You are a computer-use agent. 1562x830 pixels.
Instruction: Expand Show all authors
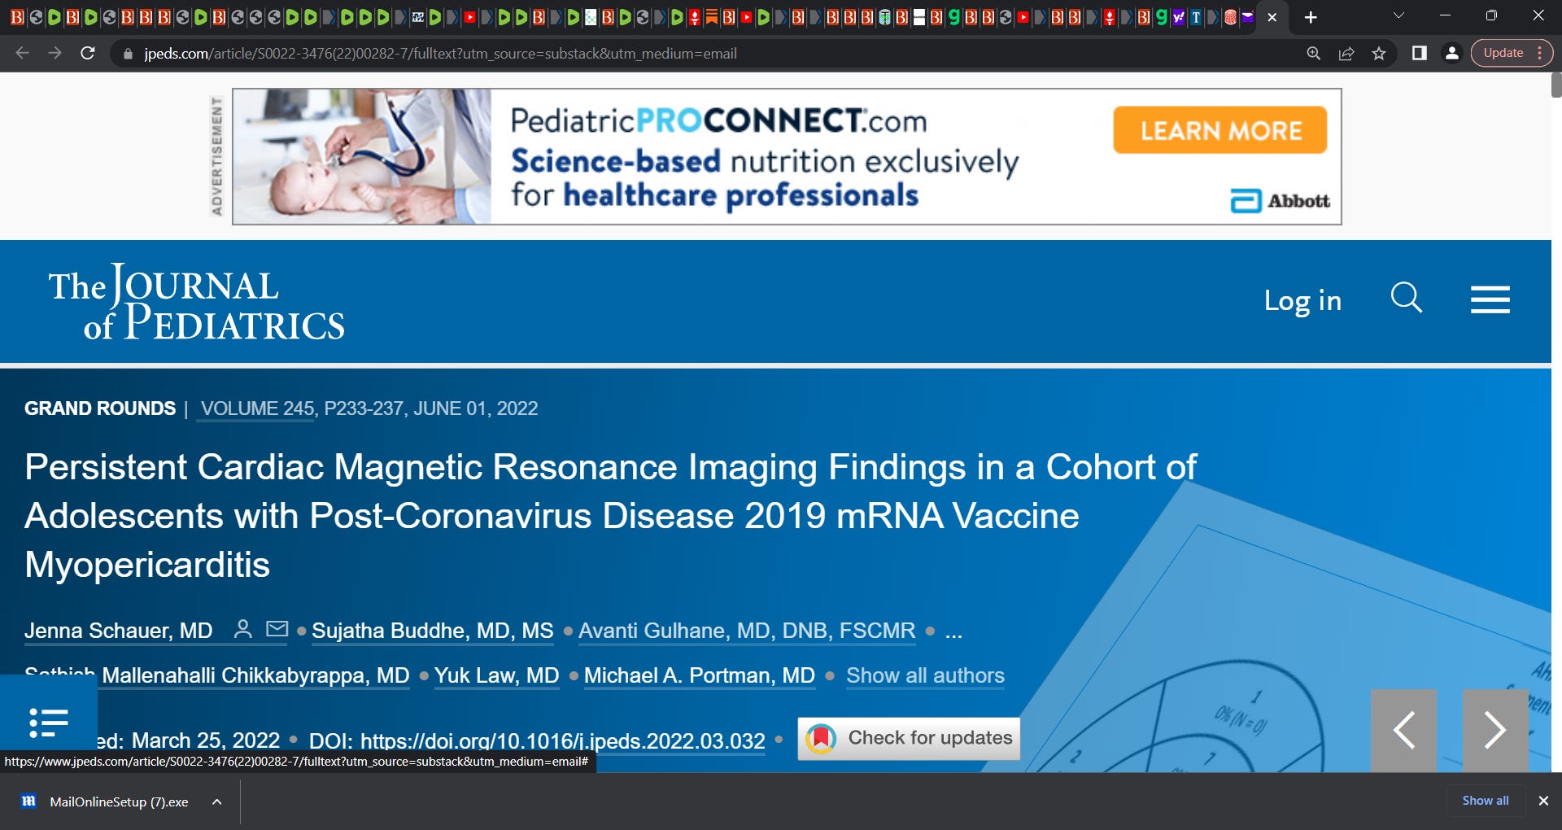[x=925, y=675]
